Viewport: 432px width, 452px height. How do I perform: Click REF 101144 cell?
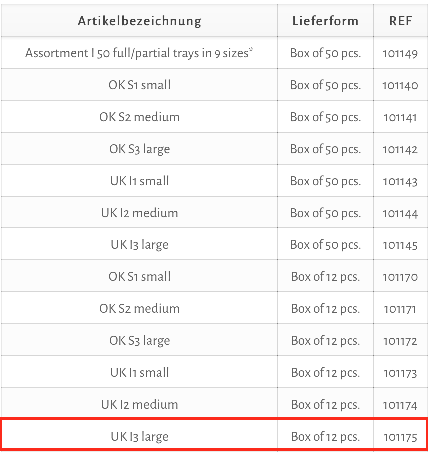(x=401, y=213)
